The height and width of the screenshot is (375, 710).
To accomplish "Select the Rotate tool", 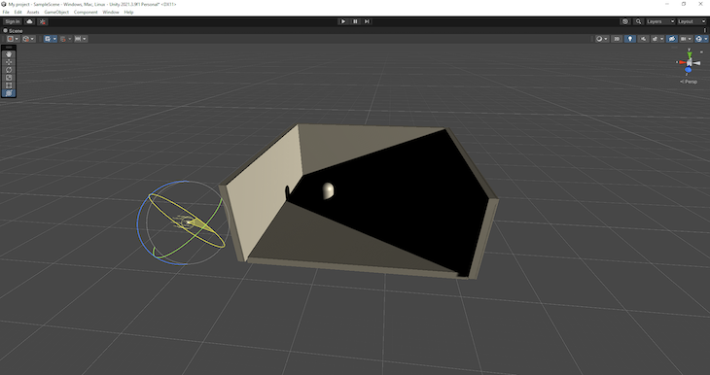I will 9,70.
